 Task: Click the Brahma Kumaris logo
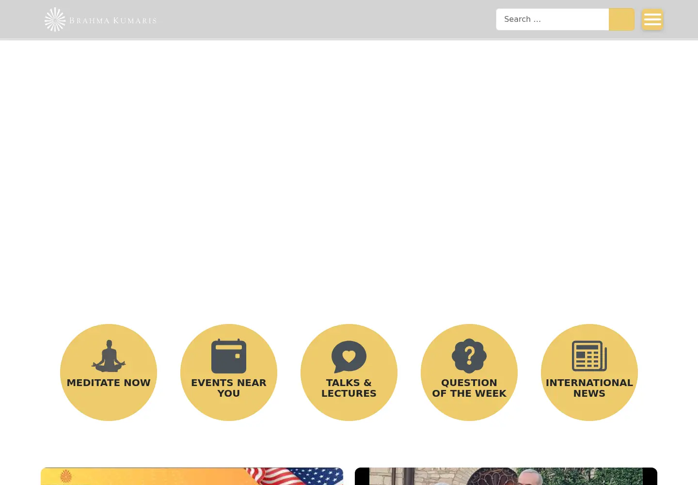coord(100,19)
